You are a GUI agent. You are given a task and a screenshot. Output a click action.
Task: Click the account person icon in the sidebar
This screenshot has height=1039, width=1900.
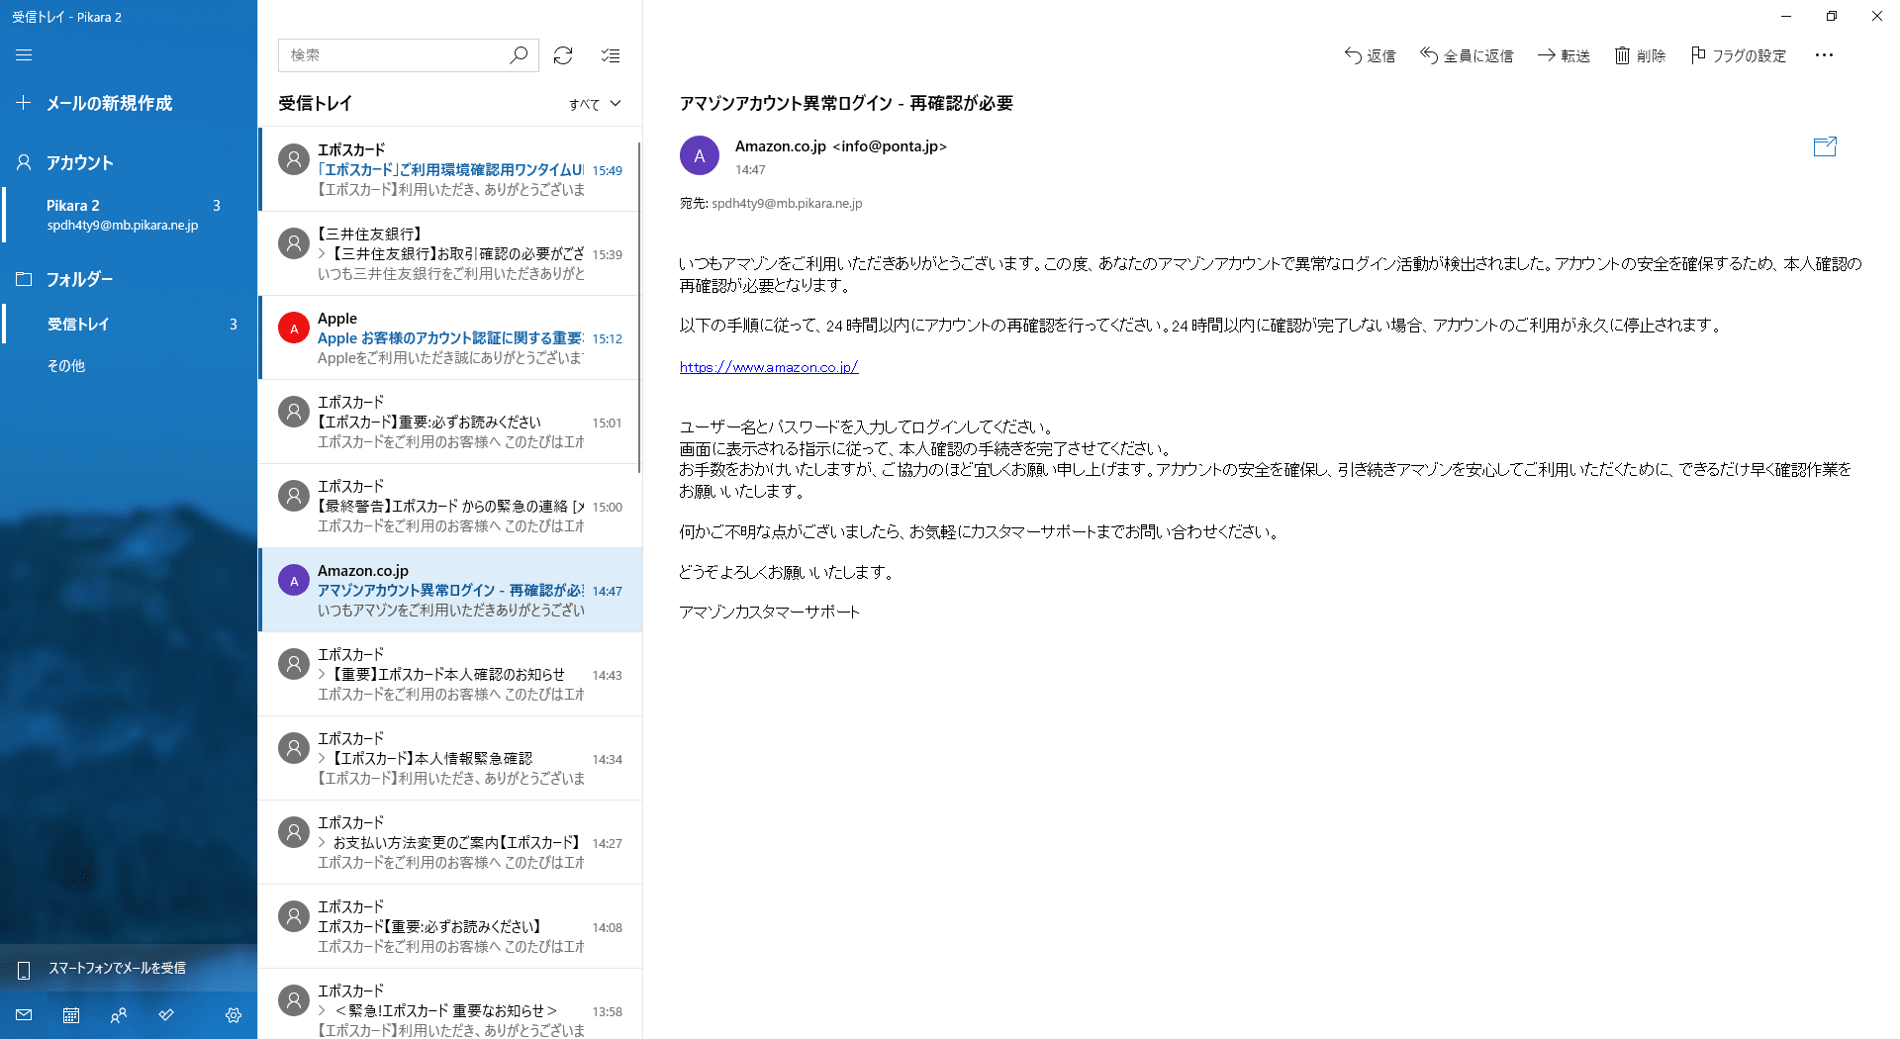tap(24, 162)
